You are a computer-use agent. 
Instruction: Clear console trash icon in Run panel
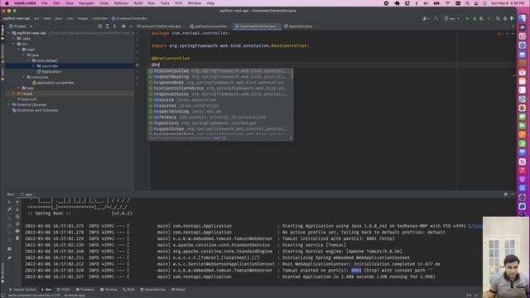click(x=17, y=238)
